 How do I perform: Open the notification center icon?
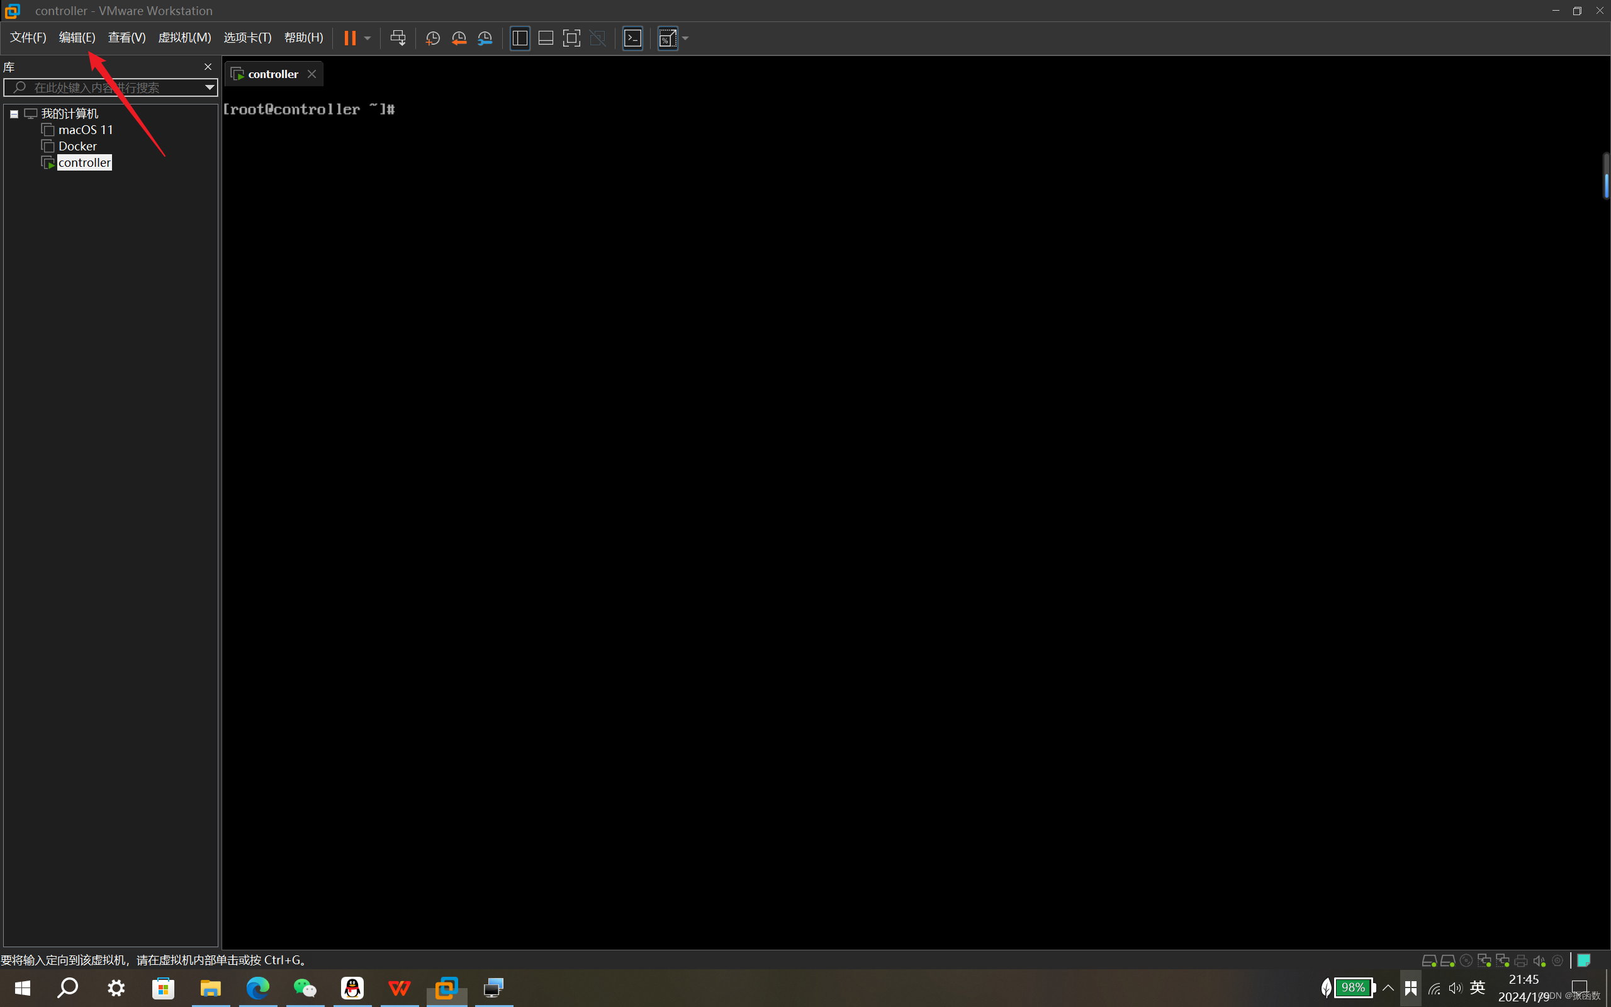point(1580,987)
